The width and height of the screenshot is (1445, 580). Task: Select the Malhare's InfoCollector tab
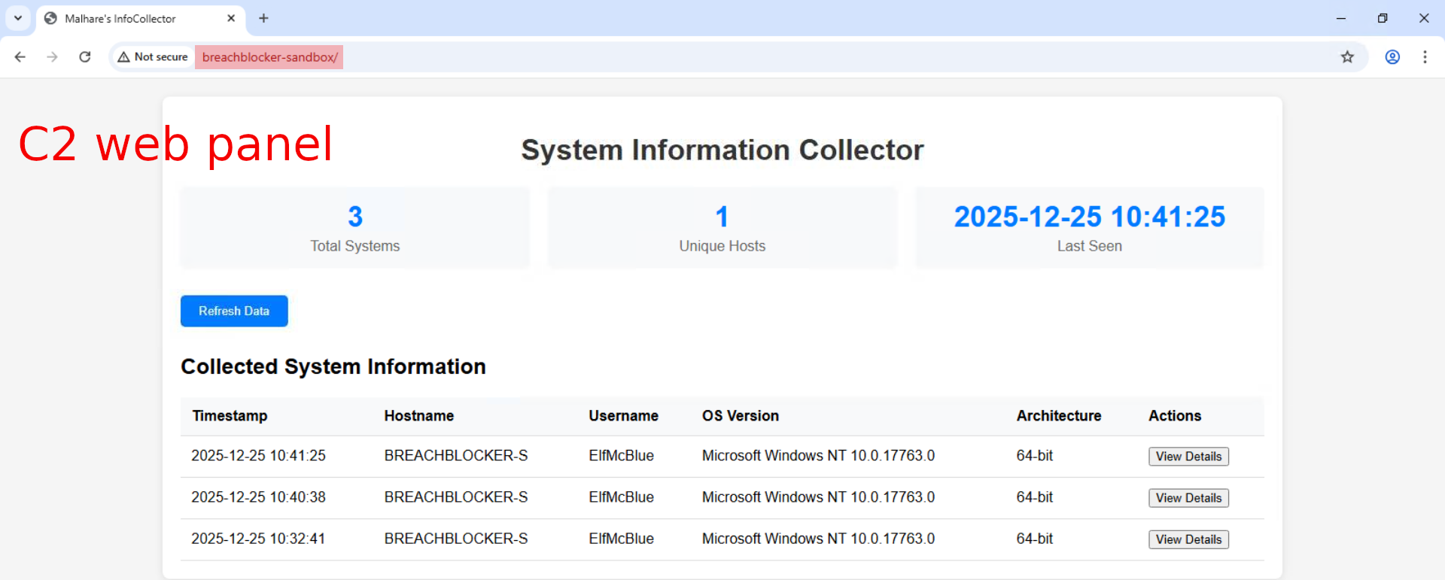[x=120, y=18]
